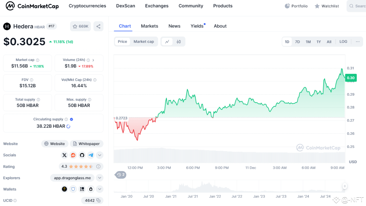
Task: Enable LOG scale on chart
Action: click(x=343, y=42)
